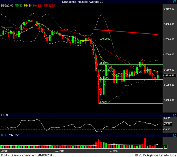Click the 17500,00 price axis label
177x157 pixels.
pos(169,39)
